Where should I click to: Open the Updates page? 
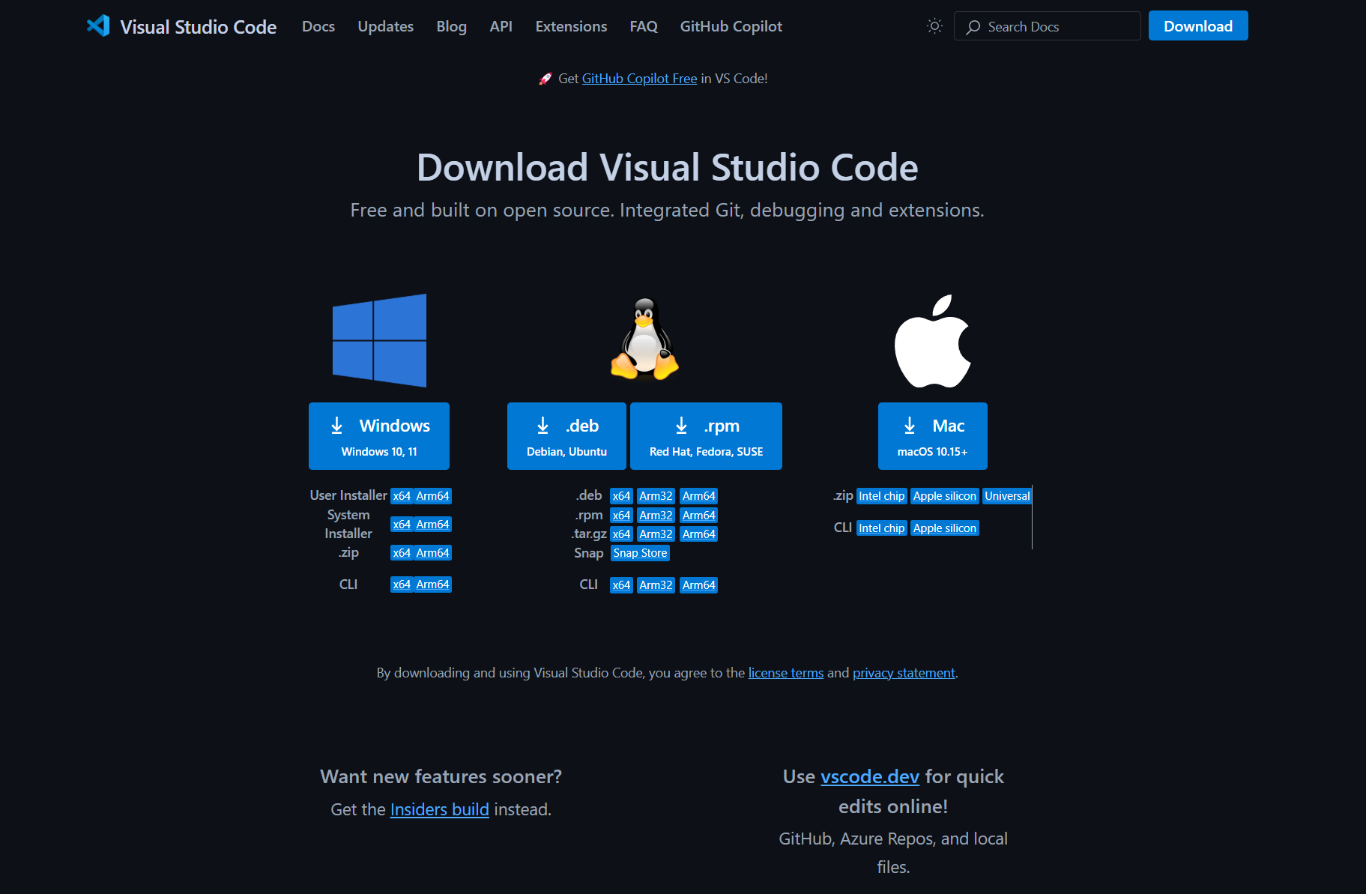point(386,26)
